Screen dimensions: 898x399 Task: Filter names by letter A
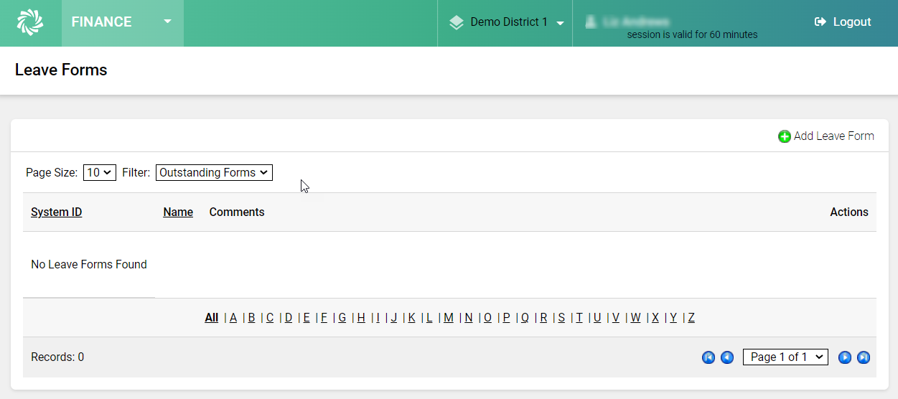233,318
